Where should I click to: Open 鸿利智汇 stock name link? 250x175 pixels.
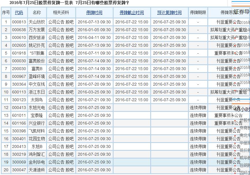(37, 155)
